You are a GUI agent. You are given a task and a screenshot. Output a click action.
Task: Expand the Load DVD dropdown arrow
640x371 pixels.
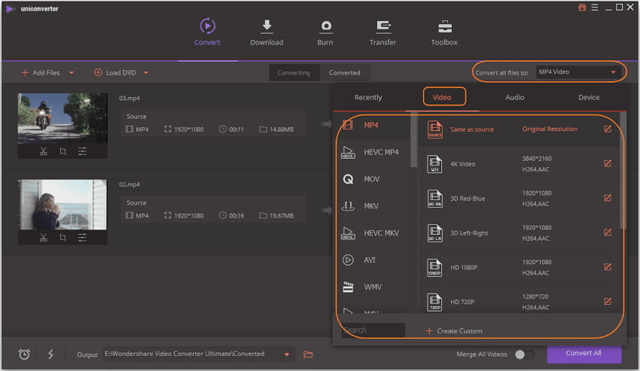tap(146, 73)
